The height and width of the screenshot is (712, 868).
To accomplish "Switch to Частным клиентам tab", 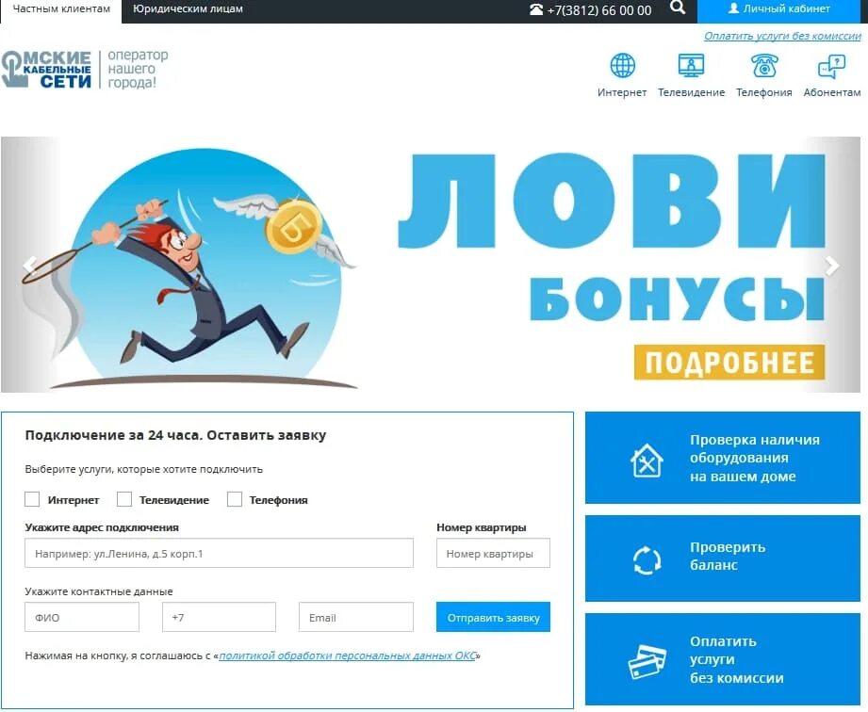I will coord(61,9).
